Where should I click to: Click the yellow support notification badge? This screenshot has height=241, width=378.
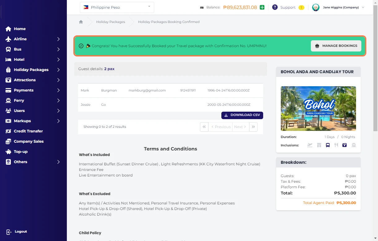301,7
